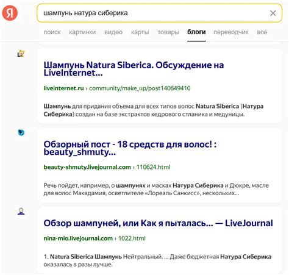Switch to переводчик tab
The width and height of the screenshot is (289, 275).
coord(231,32)
